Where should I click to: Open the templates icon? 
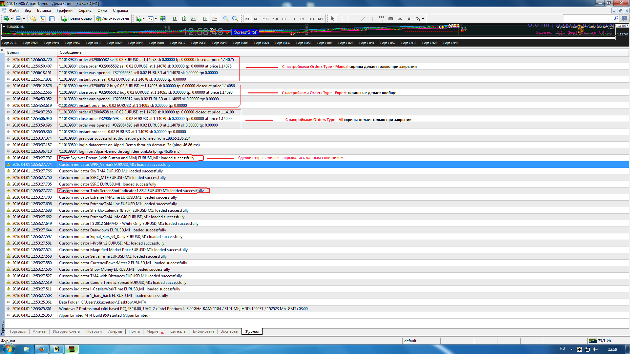click(x=163, y=19)
